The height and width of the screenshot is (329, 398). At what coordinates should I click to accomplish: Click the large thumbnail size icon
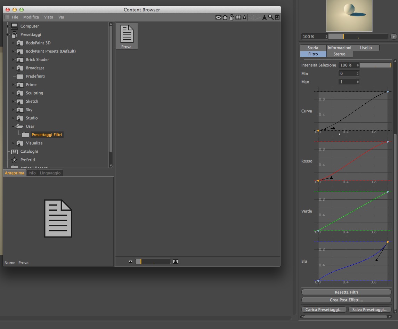pyautogui.click(x=176, y=262)
